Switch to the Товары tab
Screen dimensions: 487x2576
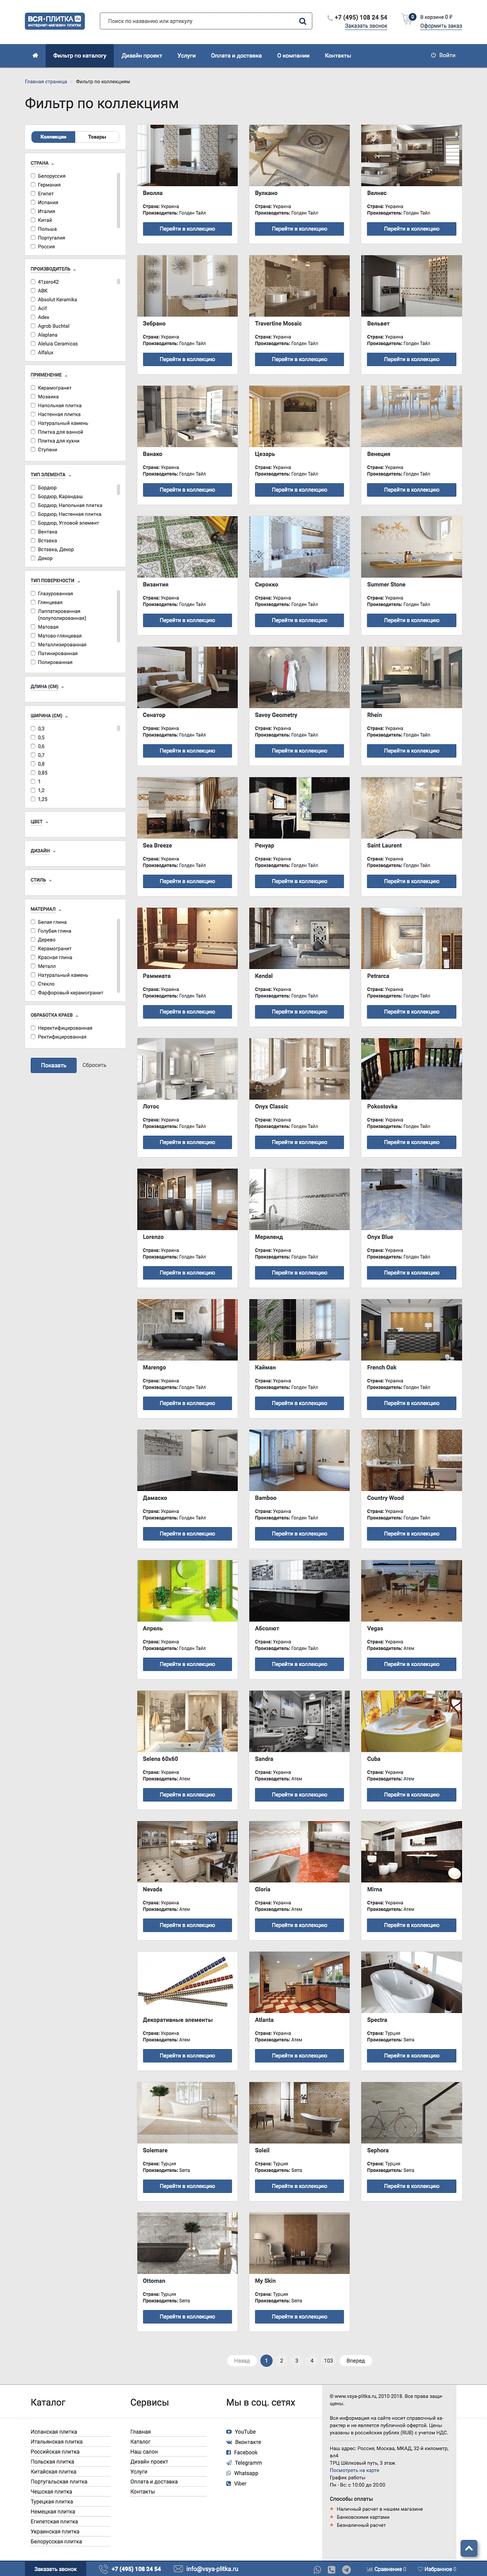tap(97, 137)
